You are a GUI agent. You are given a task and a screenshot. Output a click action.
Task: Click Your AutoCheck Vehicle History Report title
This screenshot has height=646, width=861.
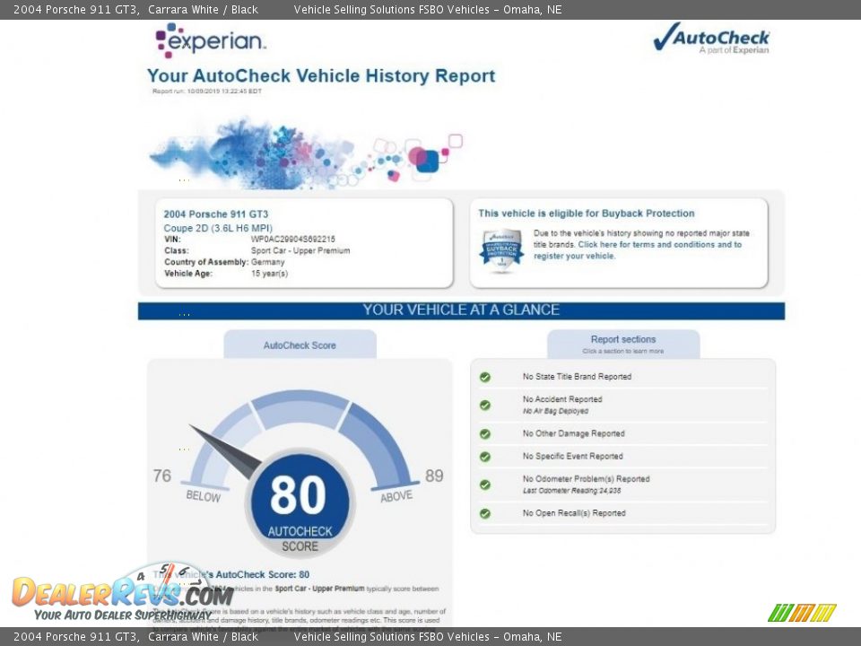321,75
